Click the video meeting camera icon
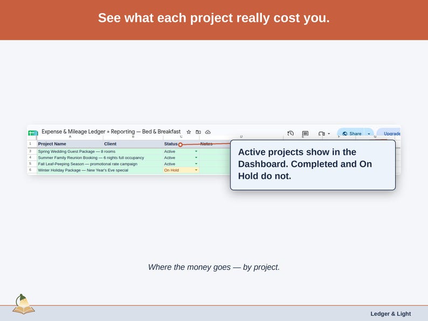The height and width of the screenshot is (321, 428). (322, 134)
